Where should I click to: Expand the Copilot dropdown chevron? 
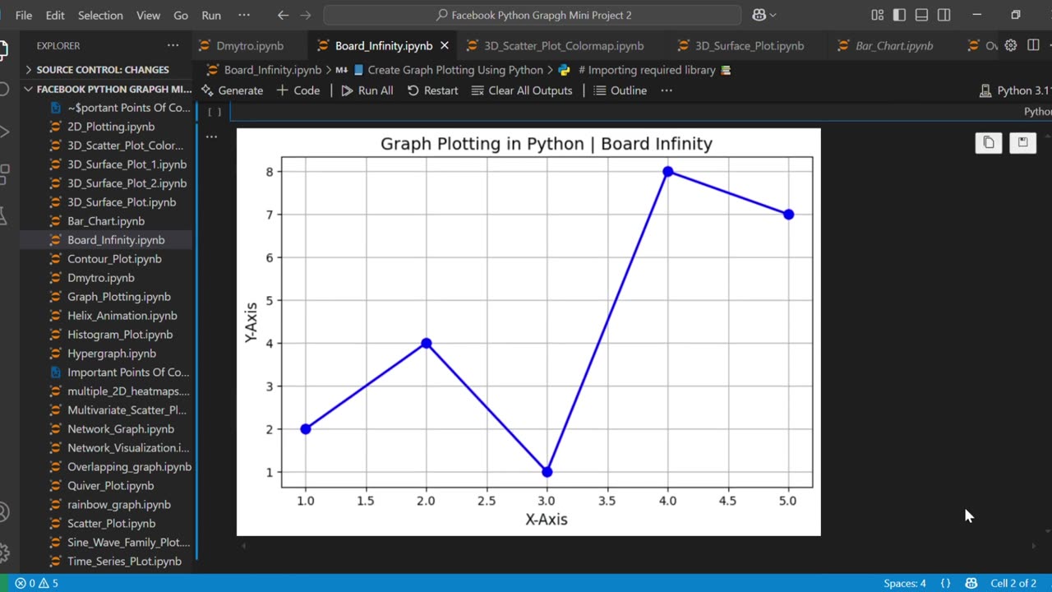pos(773,15)
